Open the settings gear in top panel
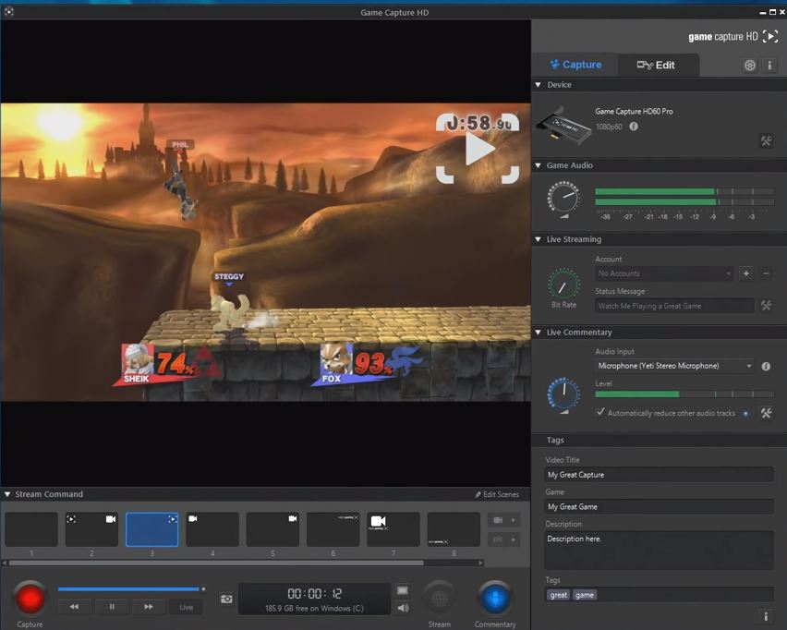 tap(749, 66)
